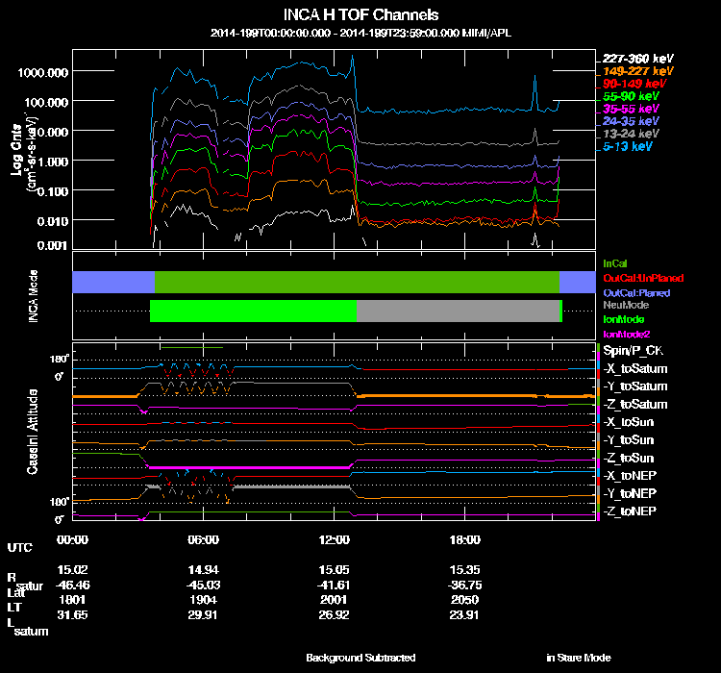Click the 1000.000 y-axis tick label
The height and width of the screenshot is (673, 721).
tap(42, 73)
